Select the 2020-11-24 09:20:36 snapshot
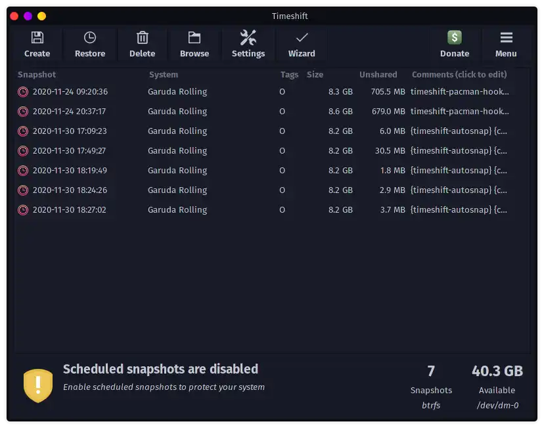Viewport: 544px width, 428px height. coord(70,92)
